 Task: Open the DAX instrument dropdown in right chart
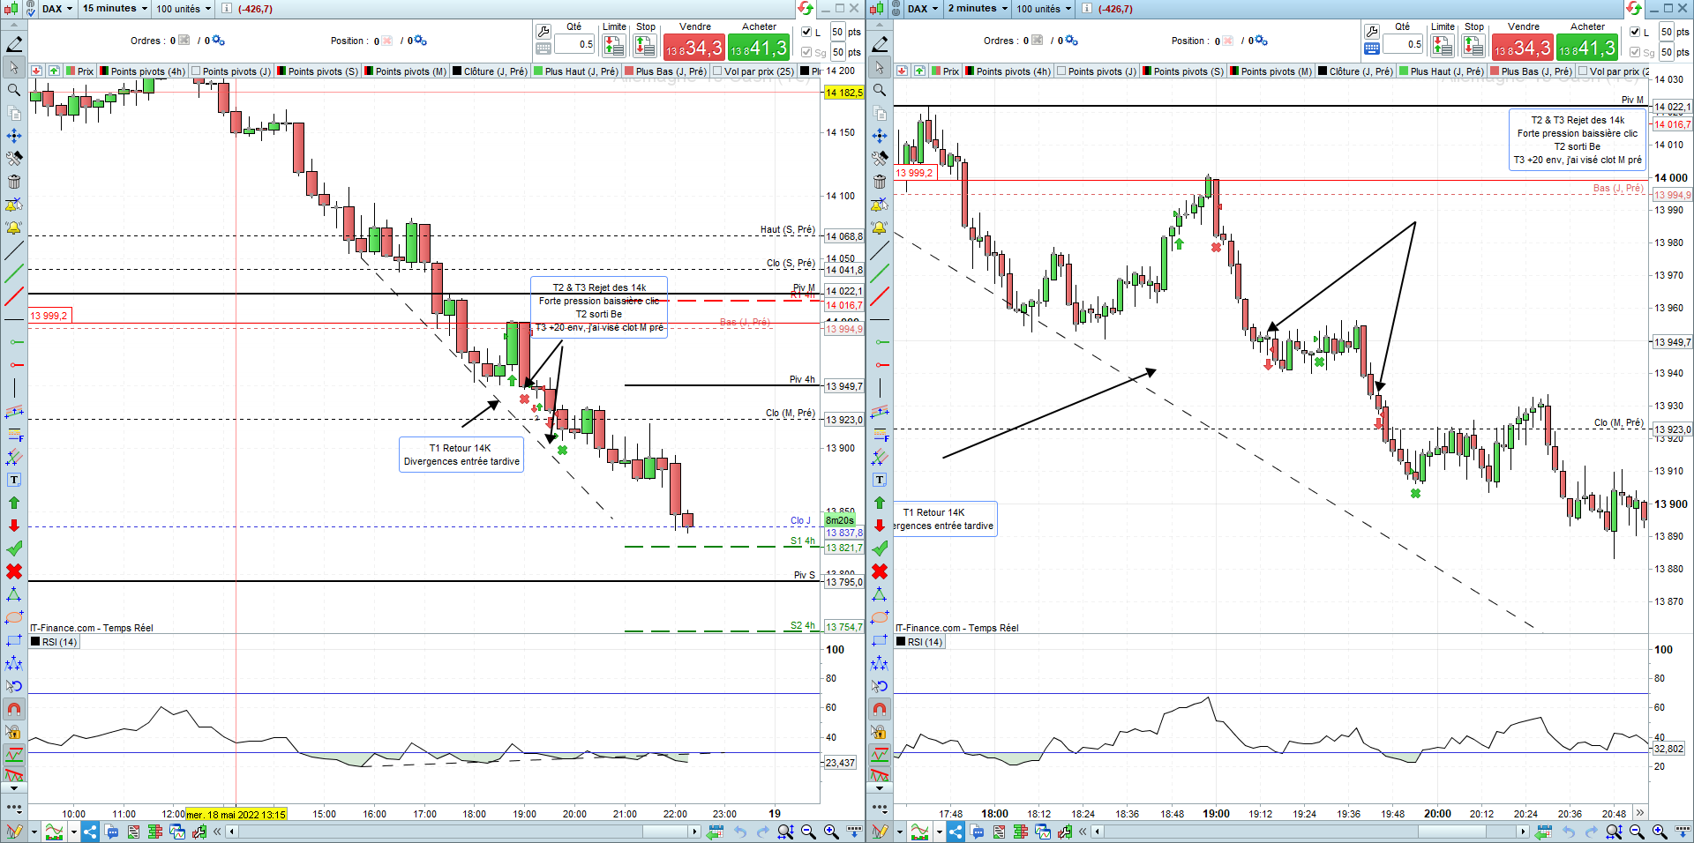(922, 9)
